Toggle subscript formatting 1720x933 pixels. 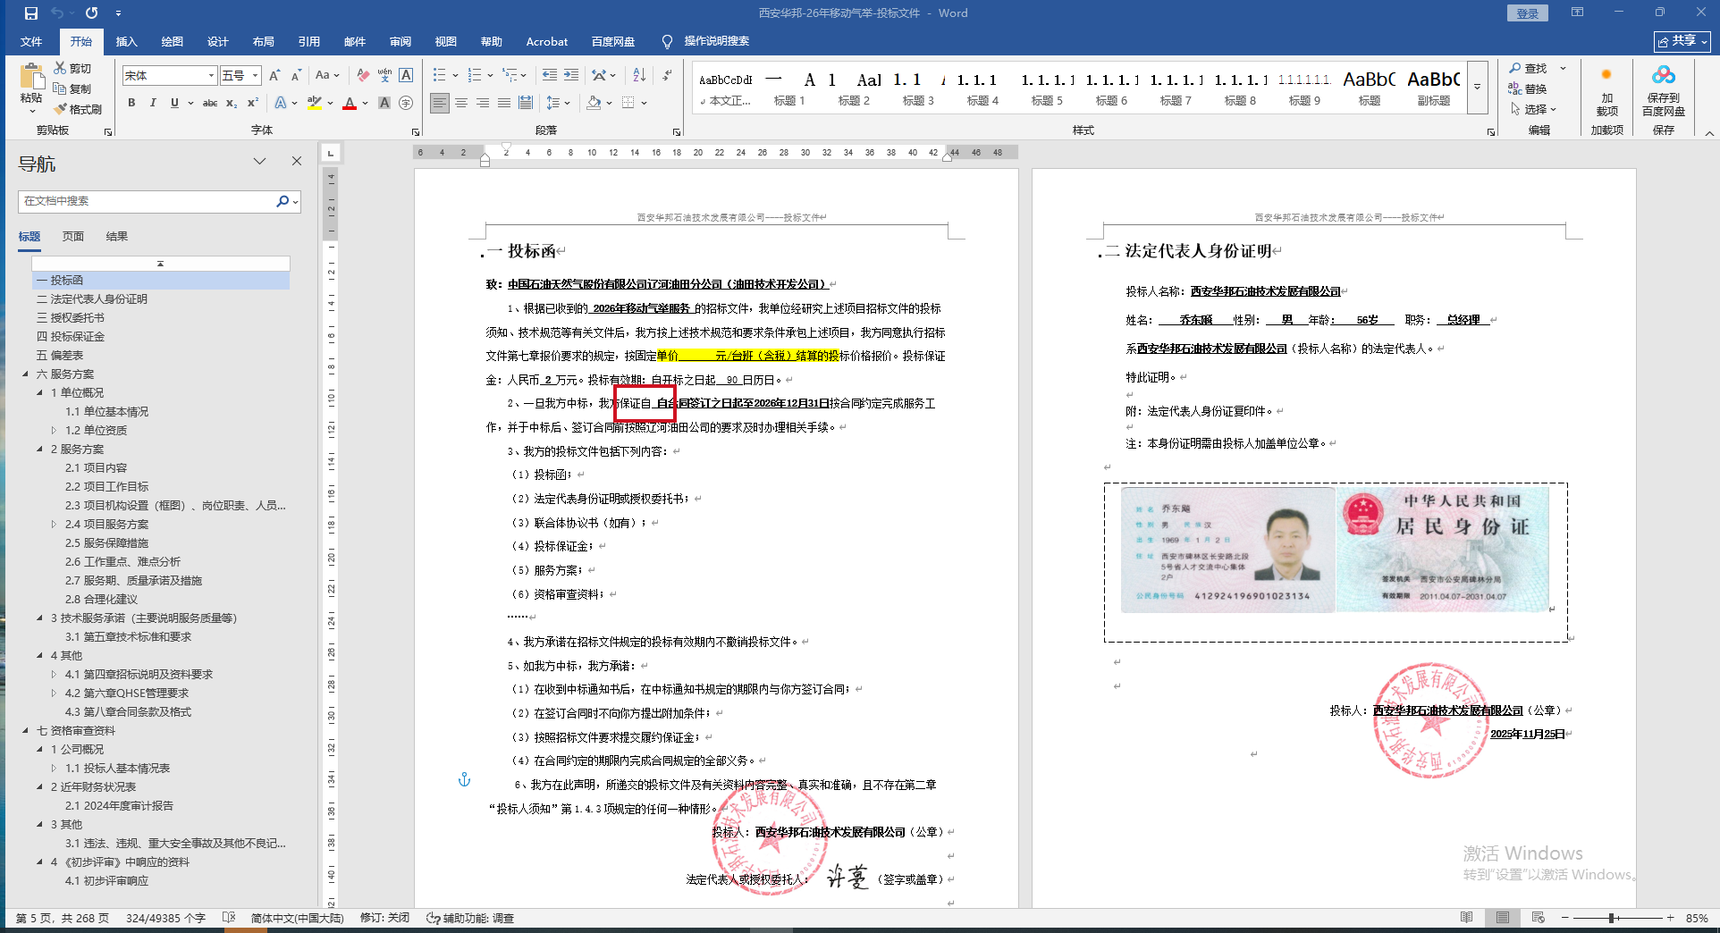point(232,103)
